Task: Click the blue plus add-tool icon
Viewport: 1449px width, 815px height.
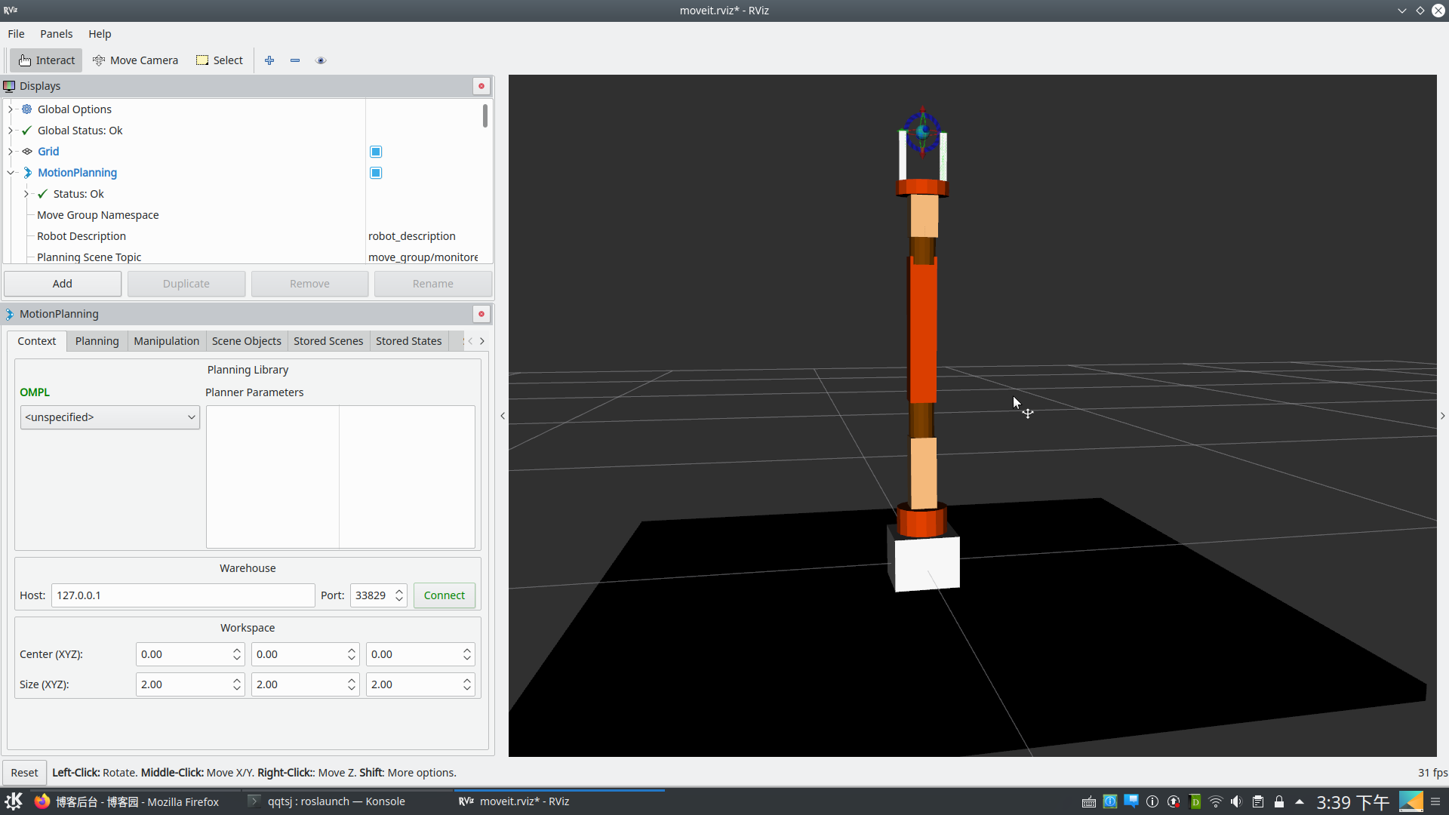Action: click(x=269, y=60)
